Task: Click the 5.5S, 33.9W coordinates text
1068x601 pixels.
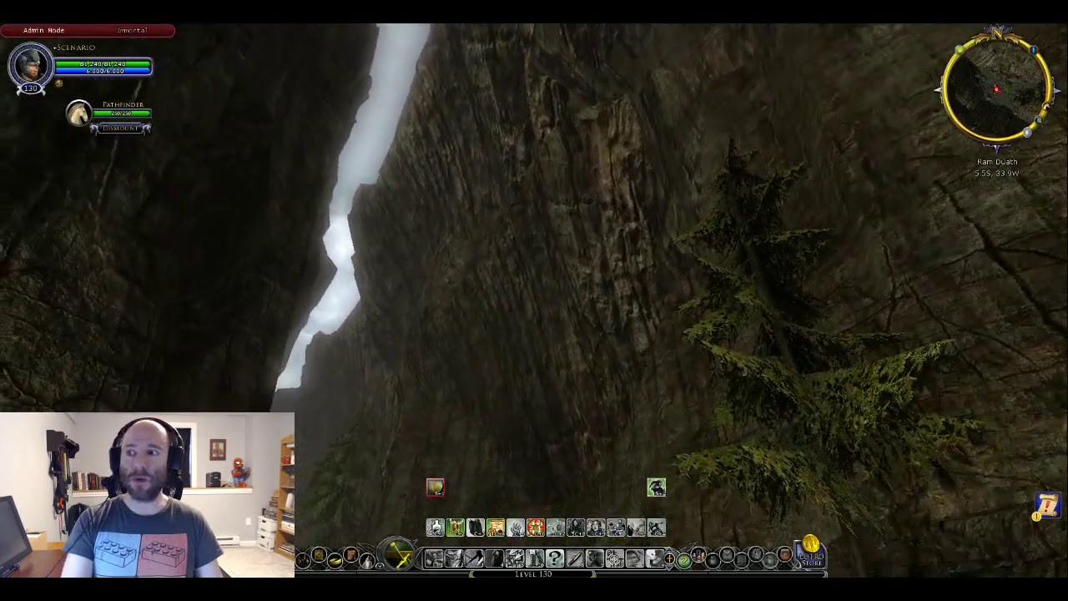Action: click(x=997, y=174)
